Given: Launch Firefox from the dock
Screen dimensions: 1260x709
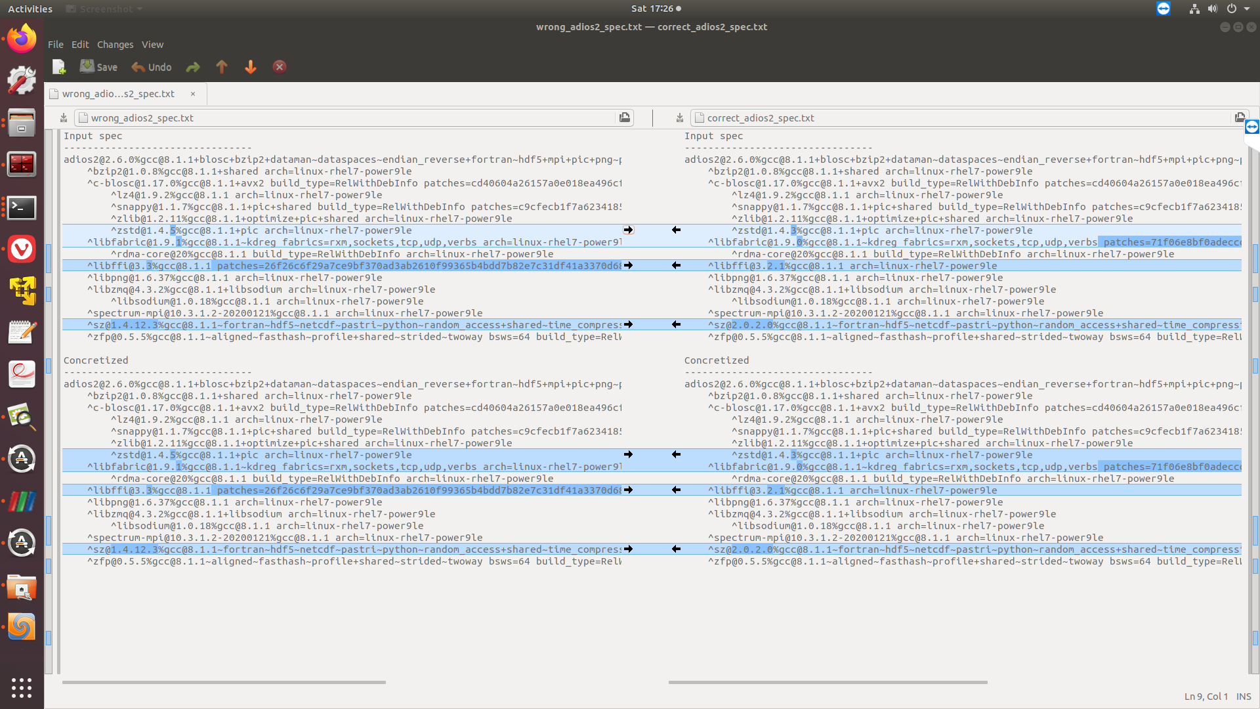Looking at the screenshot, I should (21, 37).
